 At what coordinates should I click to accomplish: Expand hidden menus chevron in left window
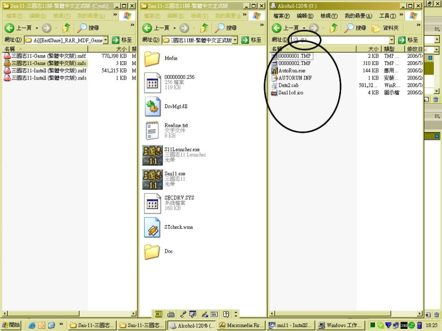pyautogui.click(x=115, y=15)
